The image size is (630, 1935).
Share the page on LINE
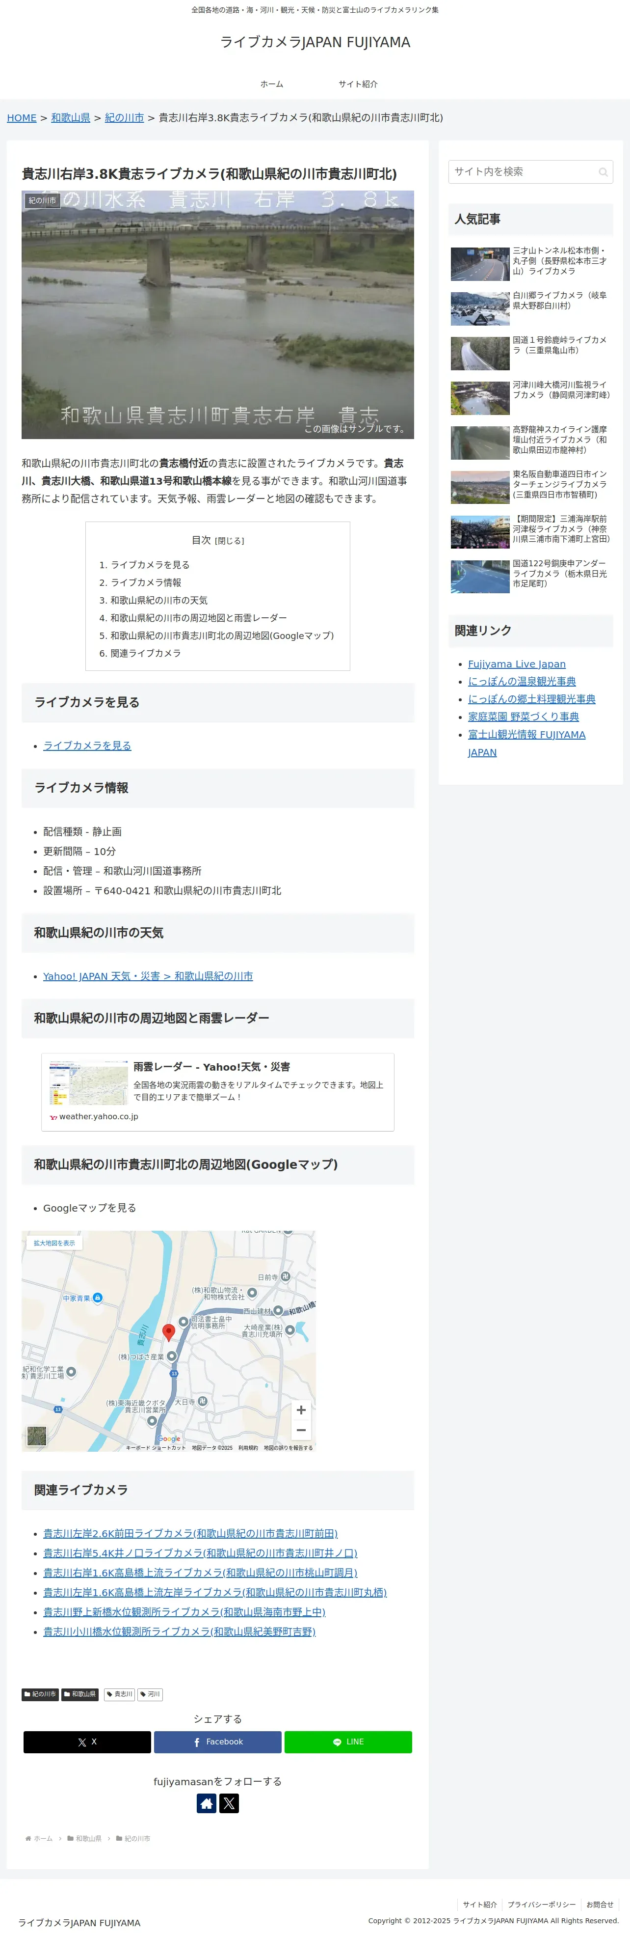(x=348, y=1742)
